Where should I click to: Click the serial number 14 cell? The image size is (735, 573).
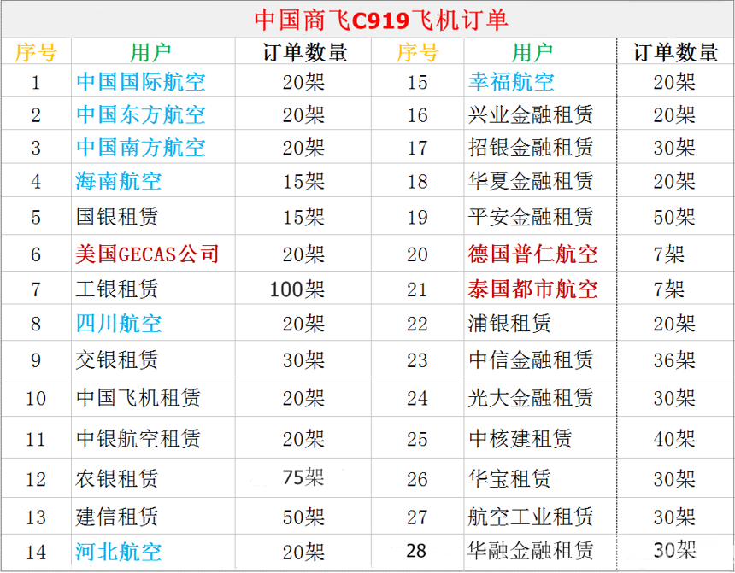(x=36, y=552)
